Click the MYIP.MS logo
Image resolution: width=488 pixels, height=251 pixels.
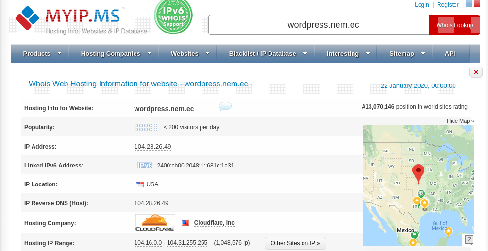(81, 20)
